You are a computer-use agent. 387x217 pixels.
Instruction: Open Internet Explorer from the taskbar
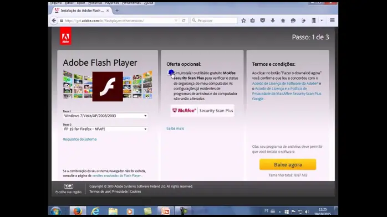pyautogui.click(x=95, y=211)
